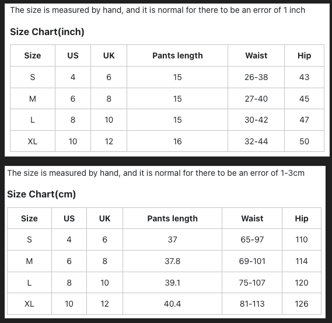Screen dimensions: 332x323
Task: Click pants length 40.4 in cm chart
Action: (x=172, y=304)
